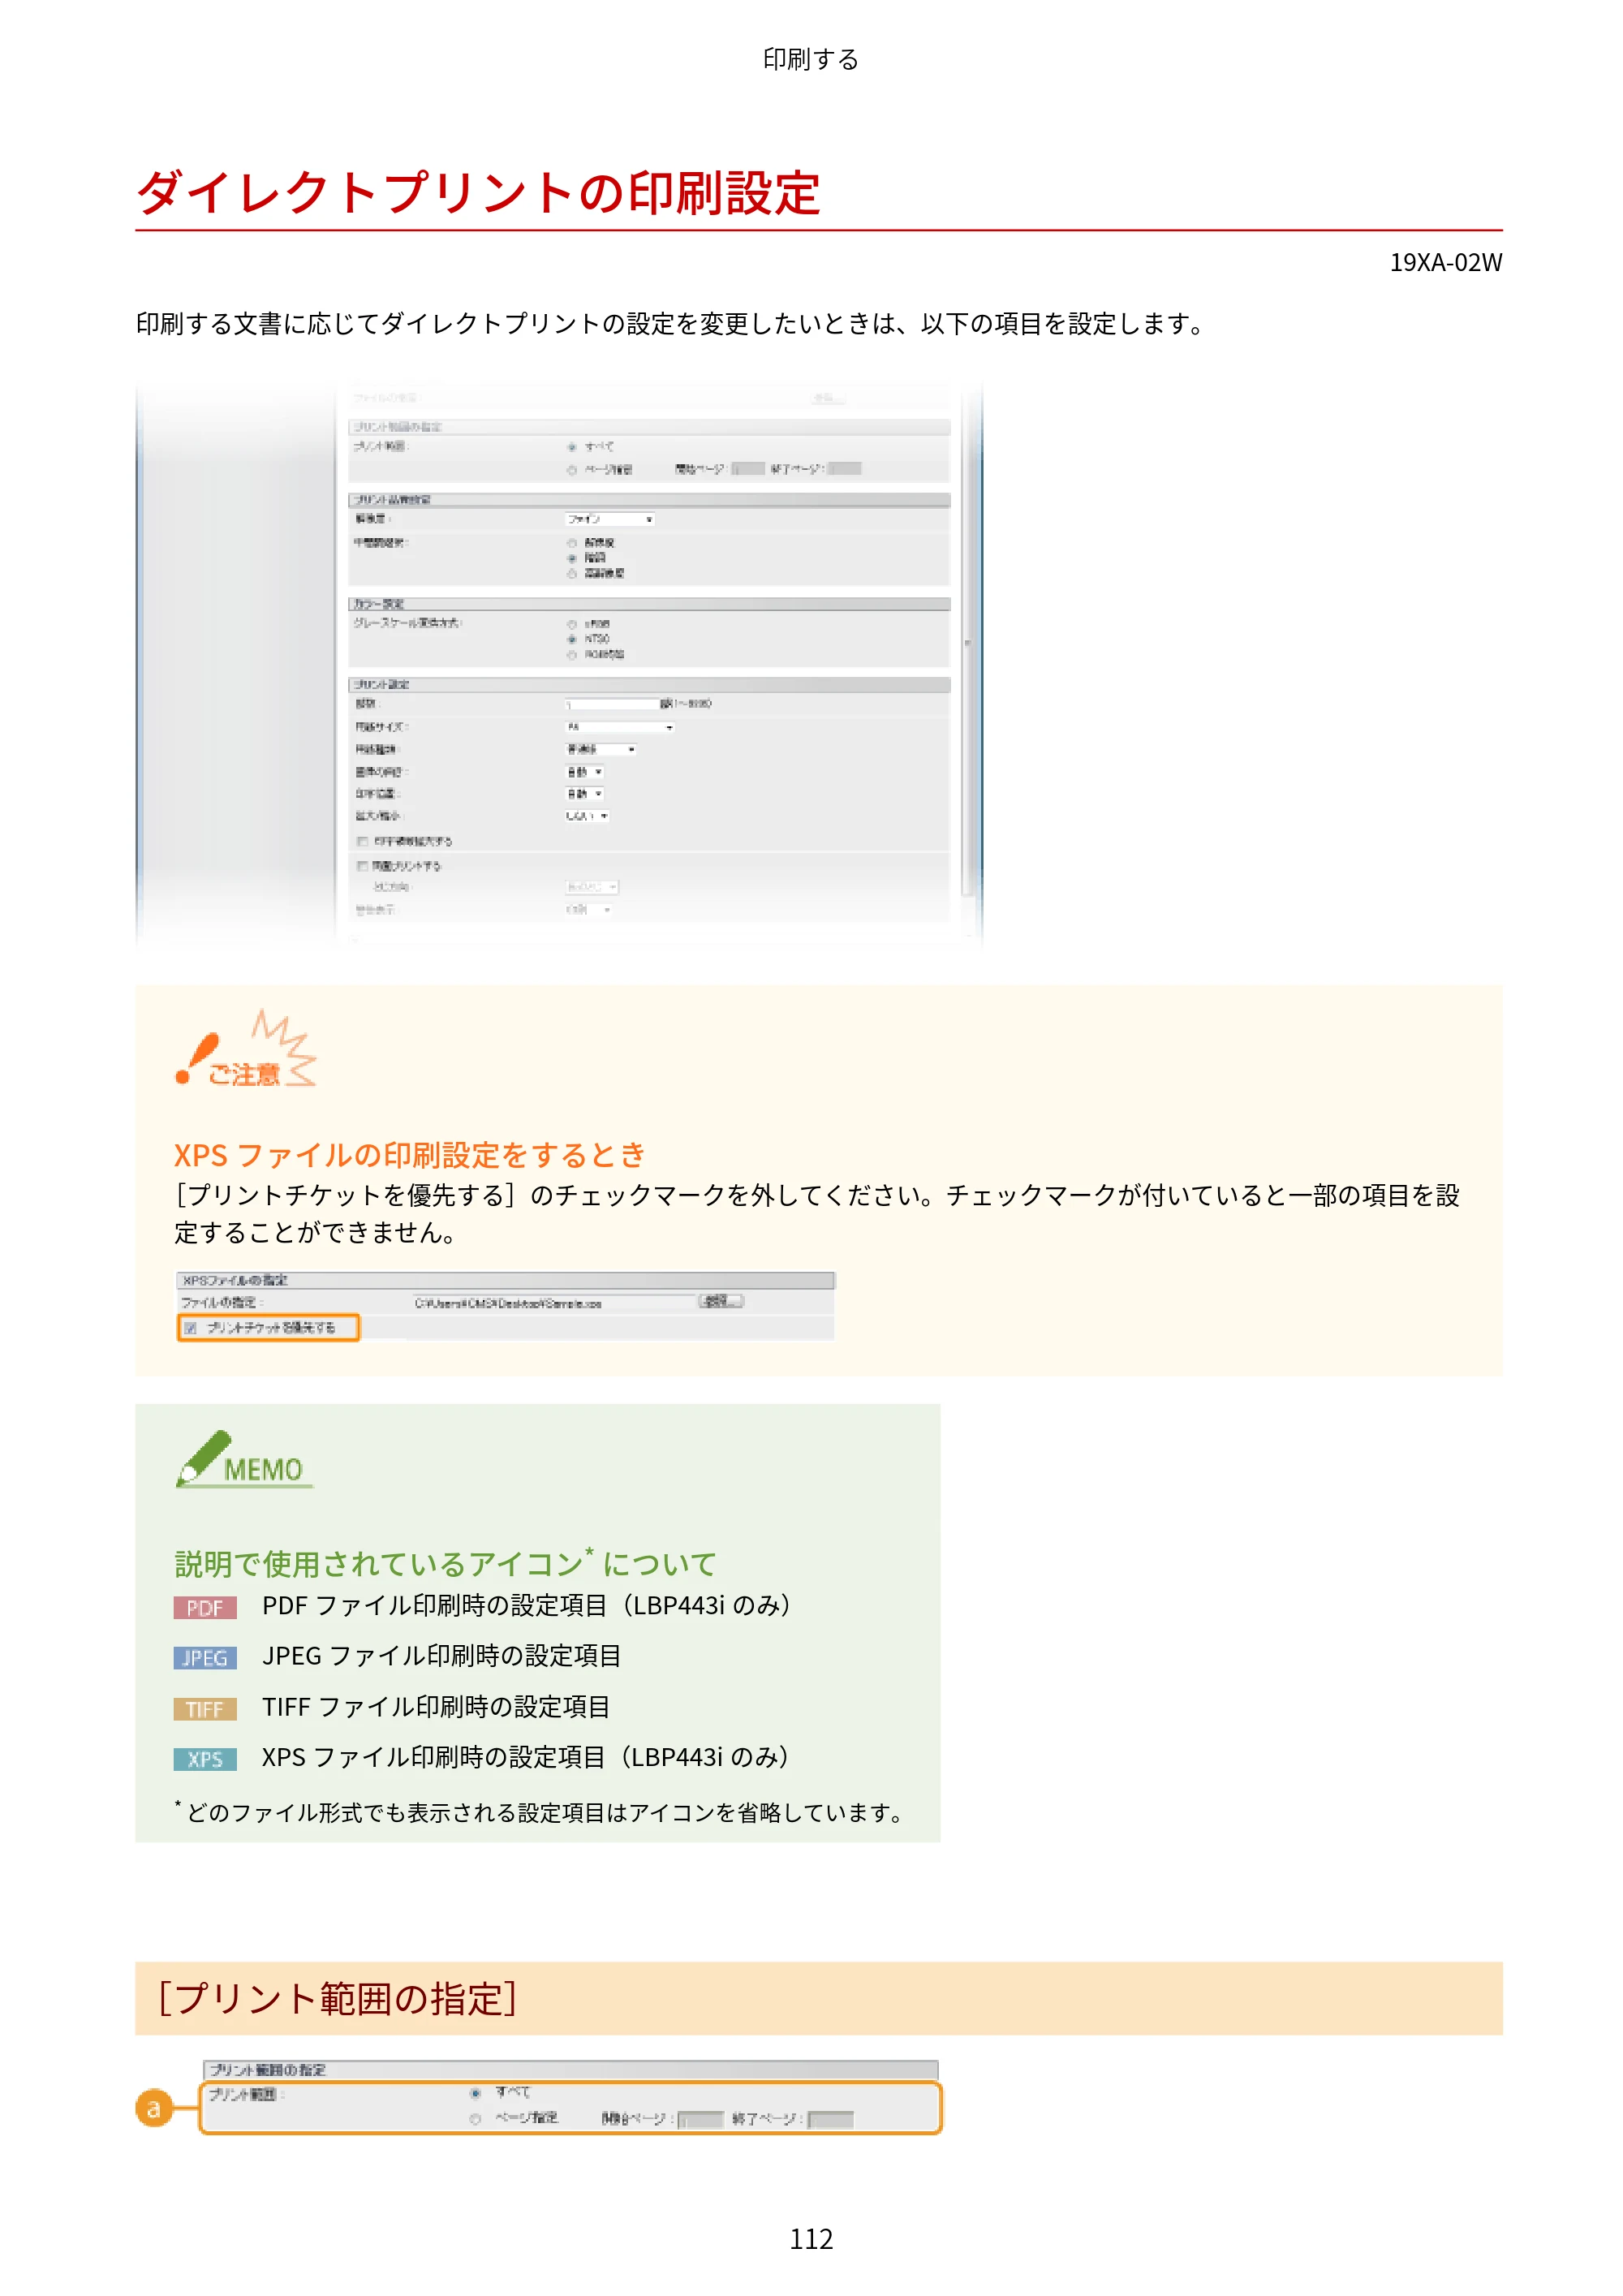Click the PDF ファイル印刷時の設定項目 description

click(528, 1605)
